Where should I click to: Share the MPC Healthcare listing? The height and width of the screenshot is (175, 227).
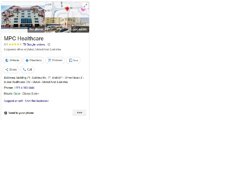point(11,69)
